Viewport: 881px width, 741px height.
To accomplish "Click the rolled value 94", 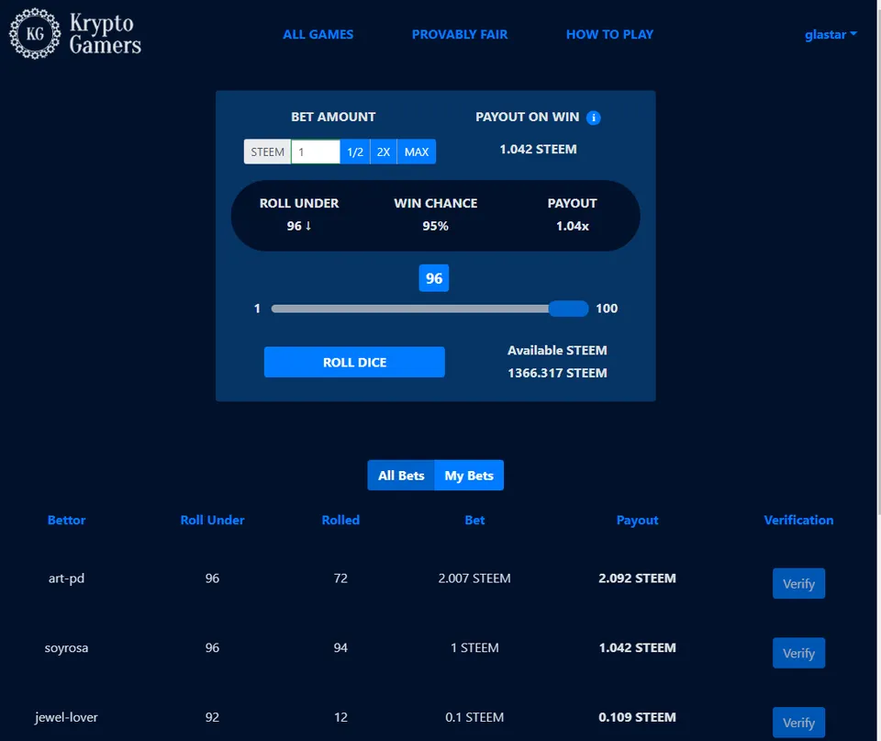I will [x=340, y=647].
